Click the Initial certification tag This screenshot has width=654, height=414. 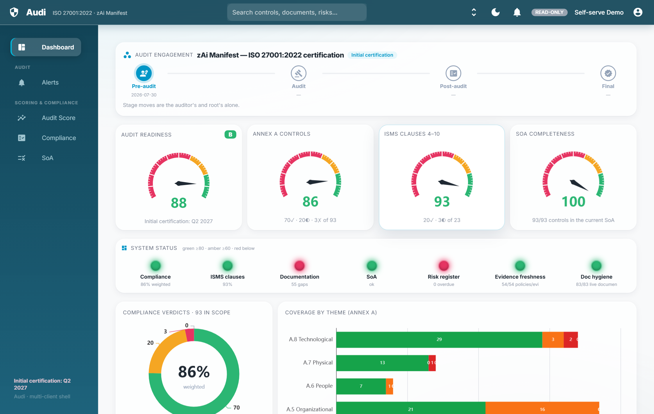pos(372,55)
